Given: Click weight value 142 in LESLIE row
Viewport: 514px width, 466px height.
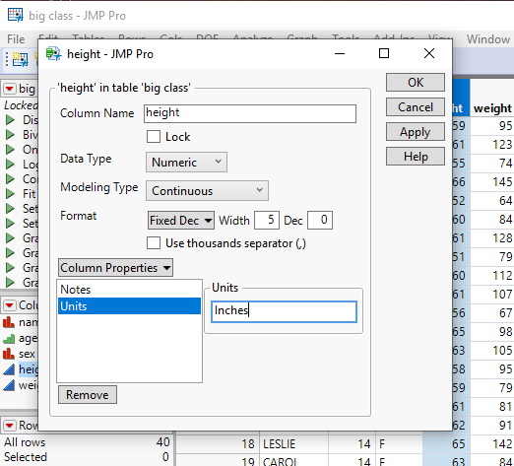Looking at the screenshot, I should point(502,444).
